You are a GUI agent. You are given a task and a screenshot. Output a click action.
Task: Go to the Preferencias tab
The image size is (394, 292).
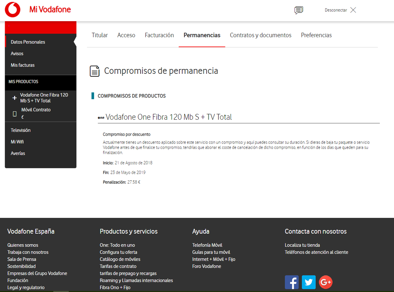tap(316, 35)
